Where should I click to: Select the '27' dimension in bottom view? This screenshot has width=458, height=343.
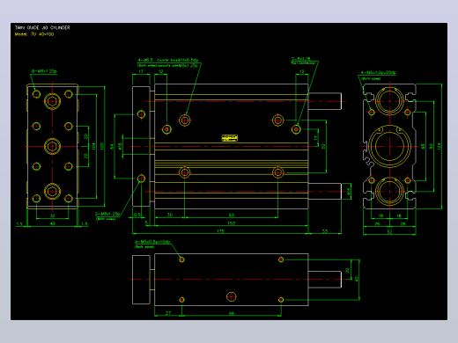pyautogui.click(x=168, y=313)
